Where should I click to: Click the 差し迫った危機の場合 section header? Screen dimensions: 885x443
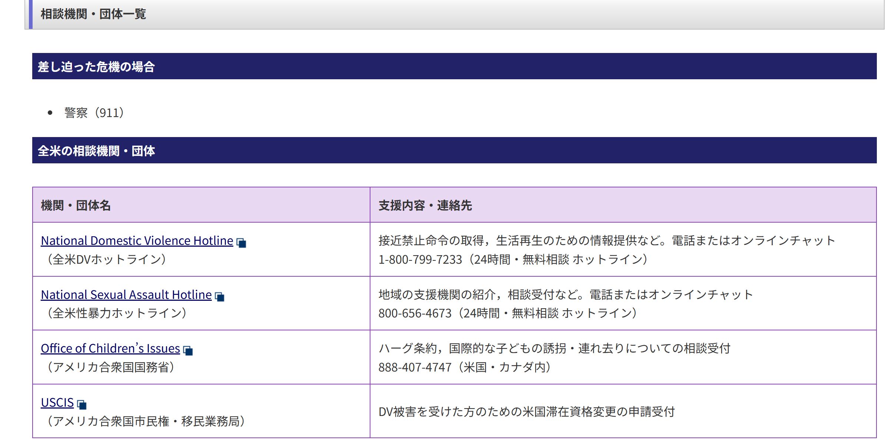coord(96,67)
